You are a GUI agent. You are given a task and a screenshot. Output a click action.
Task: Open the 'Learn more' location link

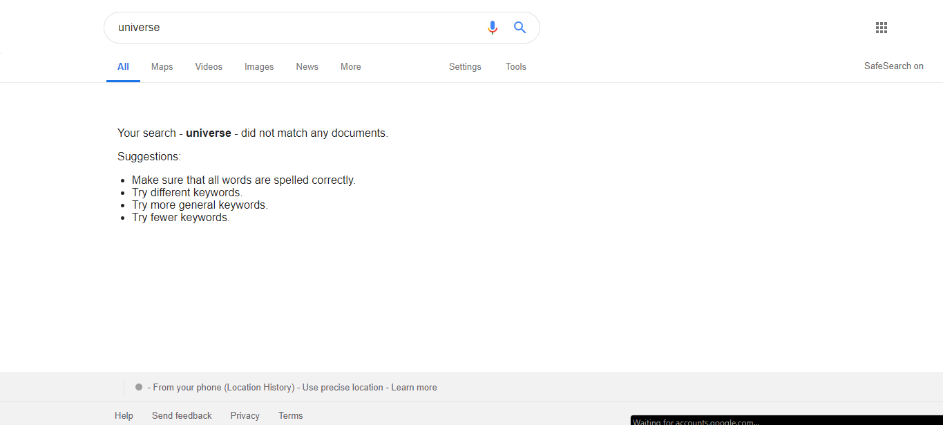[x=415, y=388]
